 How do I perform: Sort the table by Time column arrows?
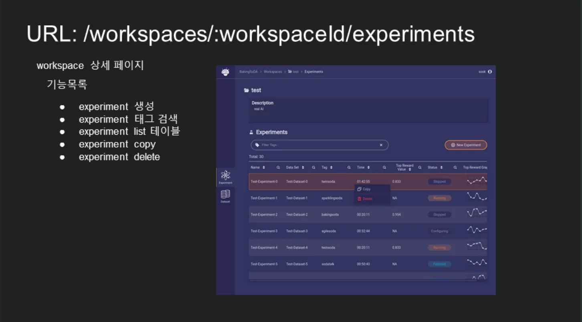pos(368,168)
